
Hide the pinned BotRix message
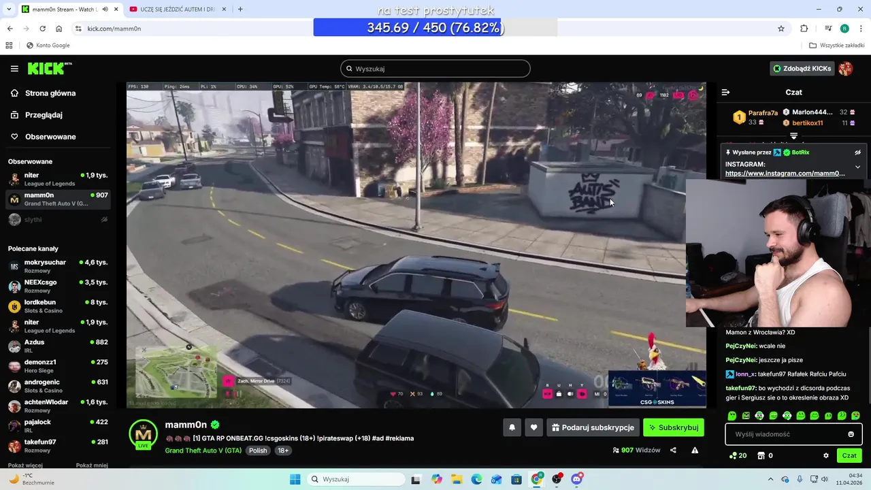point(857,152)
